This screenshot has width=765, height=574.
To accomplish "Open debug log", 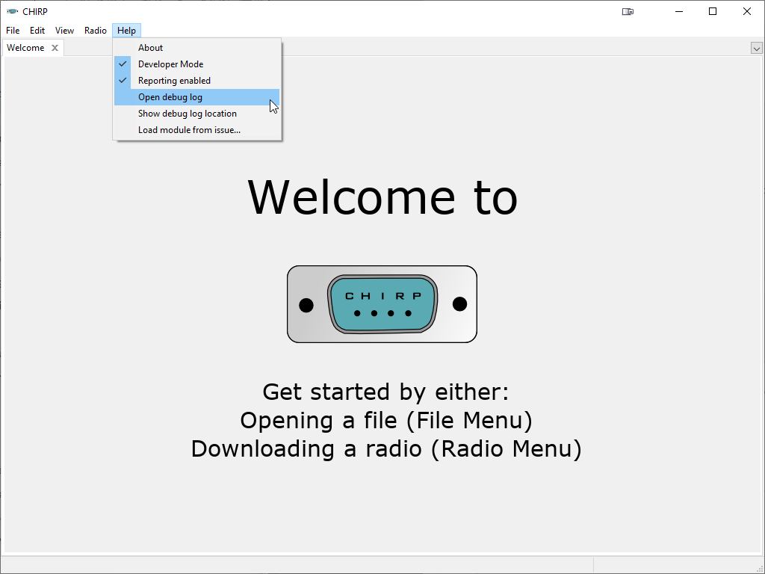I will (196, 97).
